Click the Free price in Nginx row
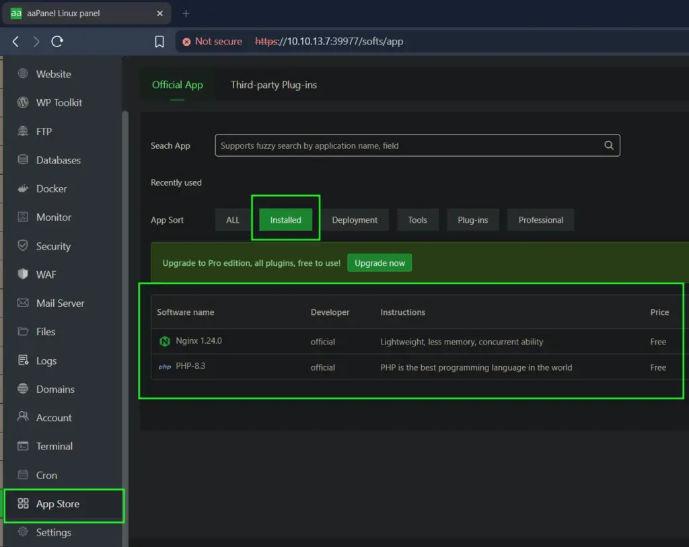689x547 pixels. pos(658,342)
